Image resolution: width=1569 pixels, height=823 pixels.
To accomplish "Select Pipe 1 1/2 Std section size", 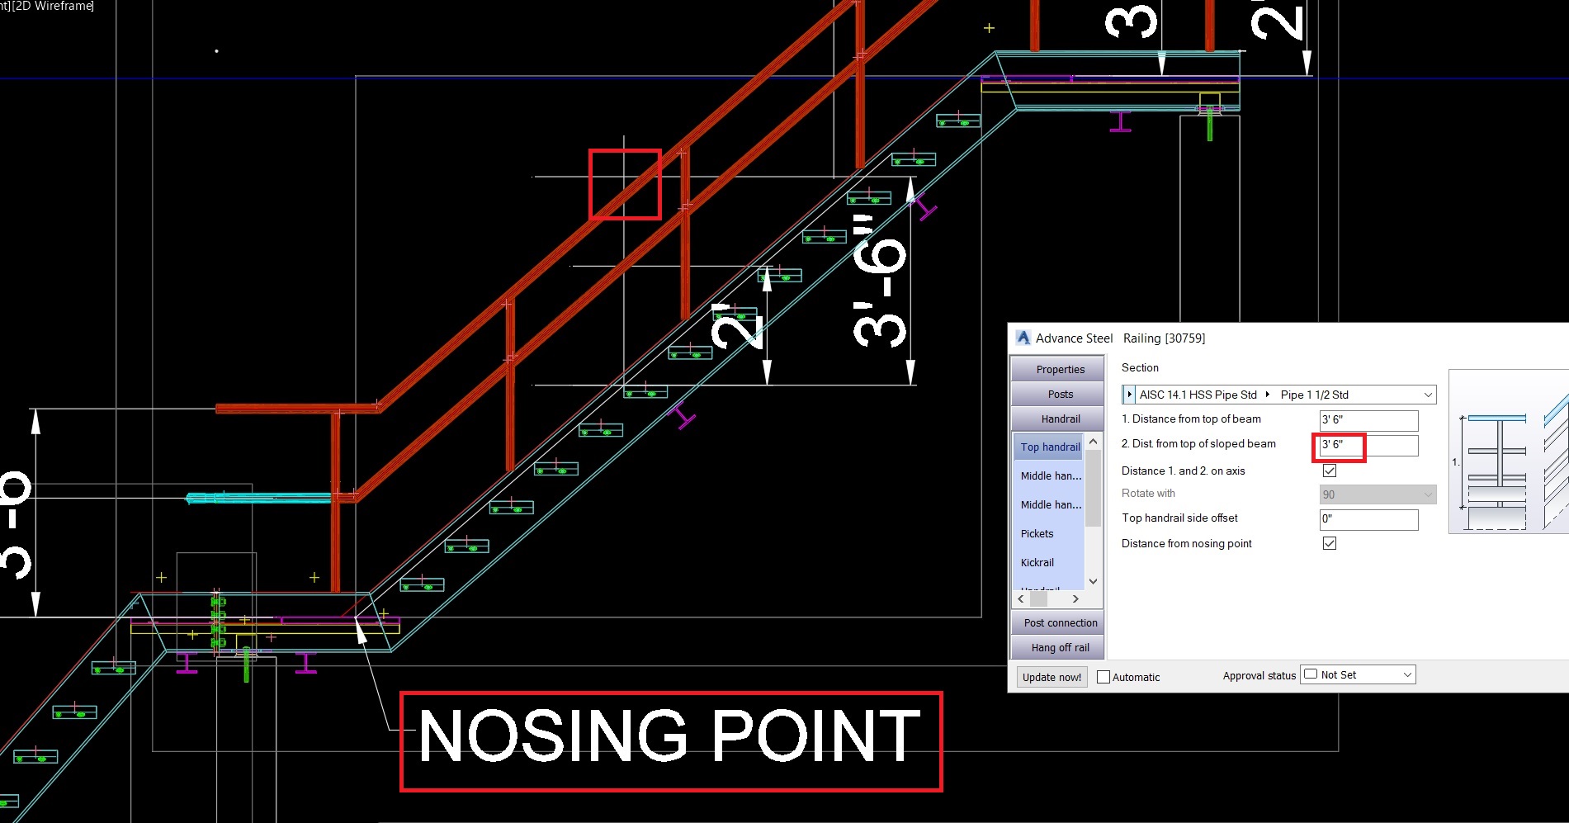I will [1314, 395].
